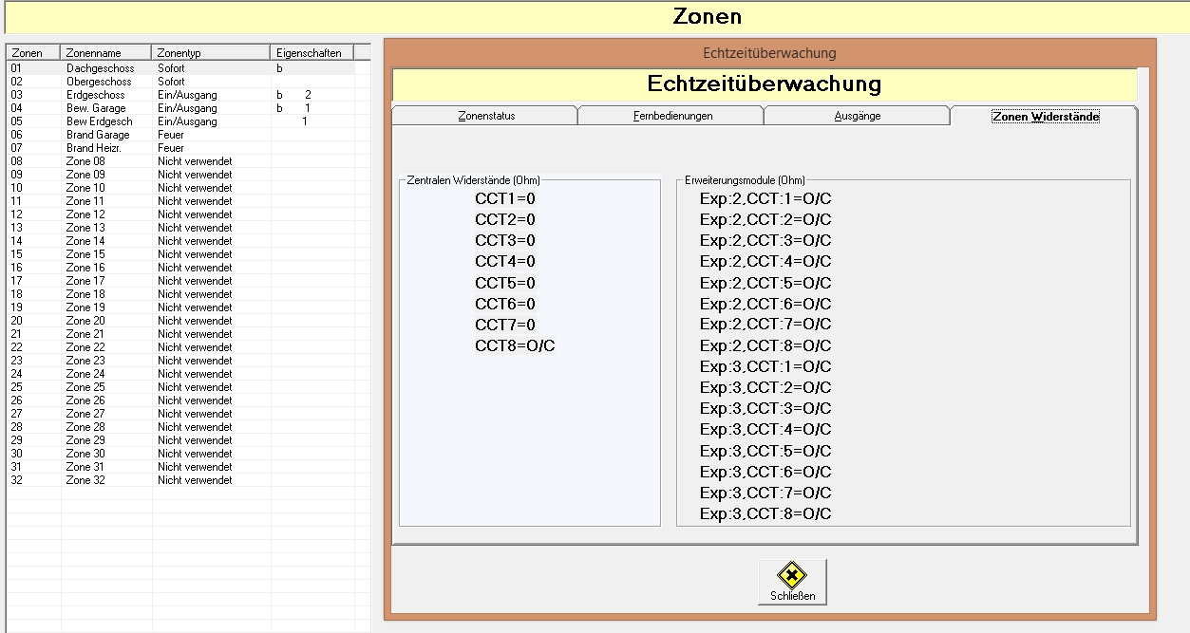
Task: Open the Fernbedienungen tab
Action: (672, 116)
